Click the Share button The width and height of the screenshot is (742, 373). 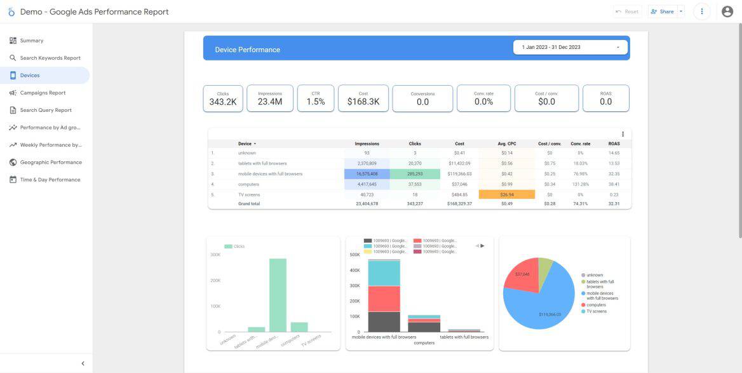point(662,11)
